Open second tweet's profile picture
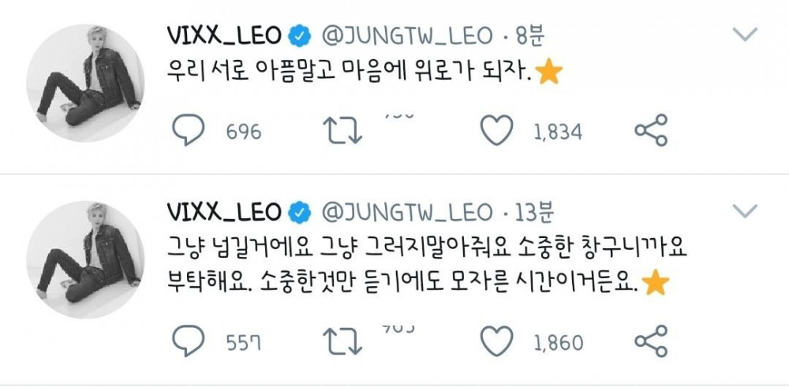 pyautogui.click(x=85, y=260)
